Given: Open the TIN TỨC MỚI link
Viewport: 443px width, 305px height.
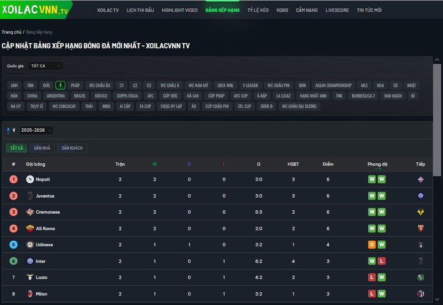Looking at the screenshot, I should coord(369,10).
